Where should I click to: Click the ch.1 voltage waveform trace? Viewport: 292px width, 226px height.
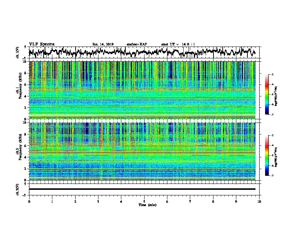coord(142,52)
